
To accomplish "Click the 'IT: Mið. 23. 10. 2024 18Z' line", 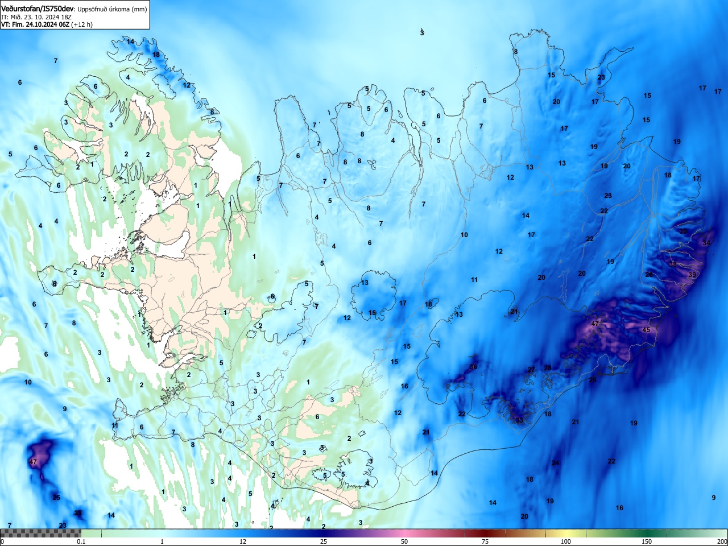I will pyautogui.click(x=36, y=17).
